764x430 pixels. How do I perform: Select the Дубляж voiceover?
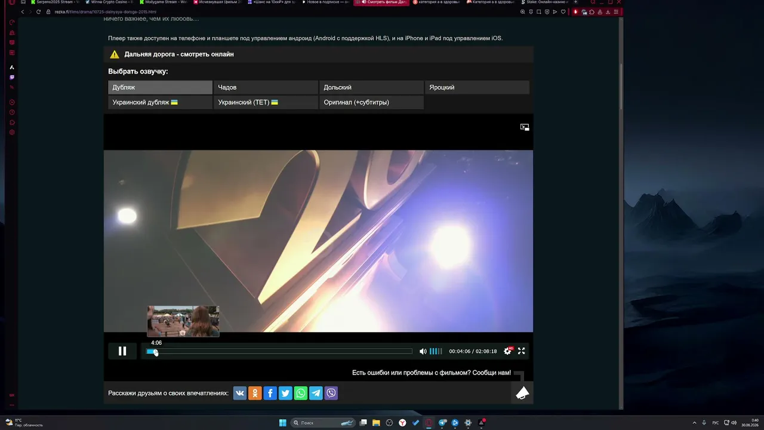point(160,87)
